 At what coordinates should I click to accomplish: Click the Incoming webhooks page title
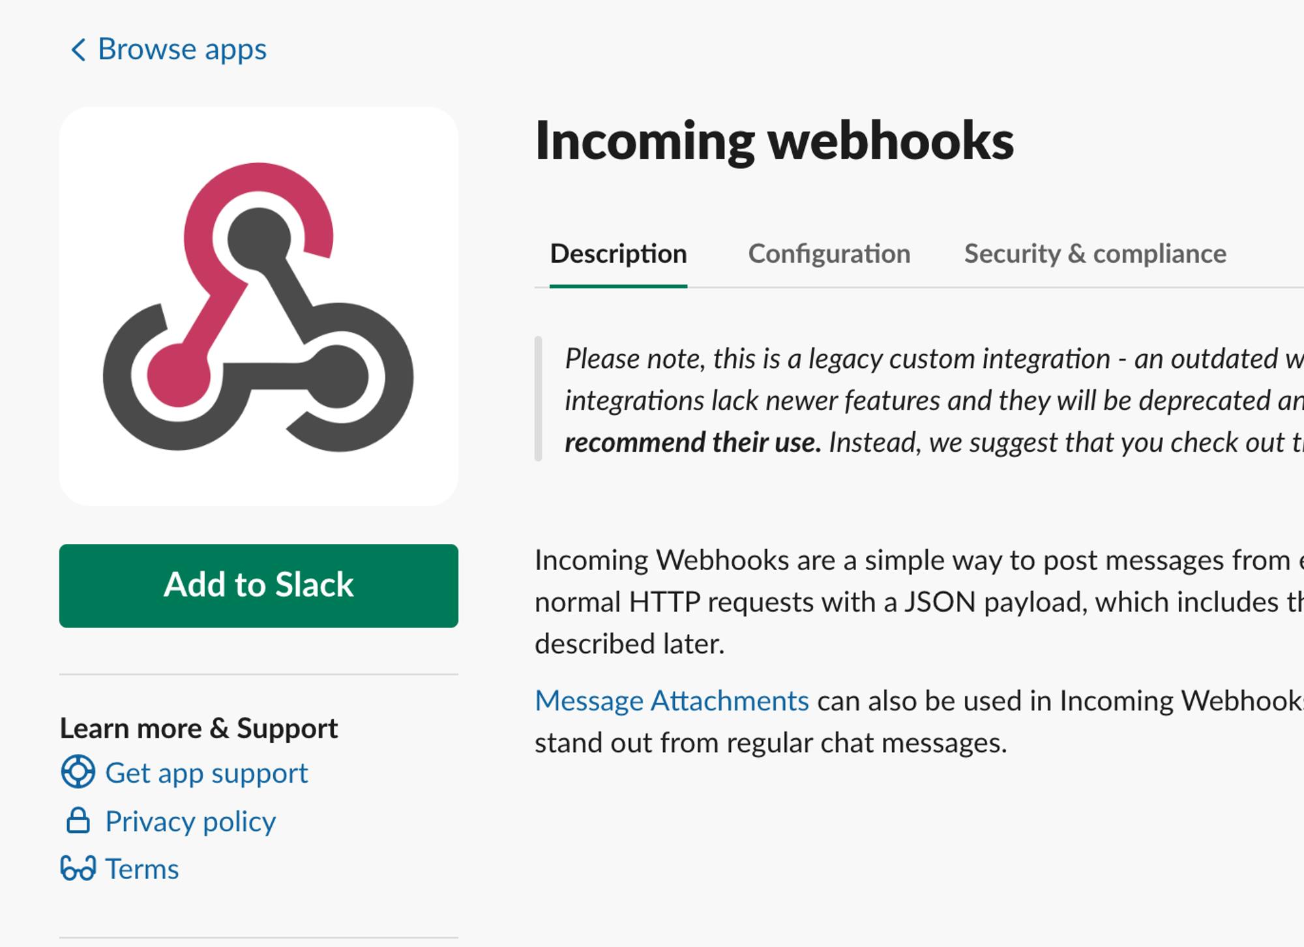[x=774, y=142]
